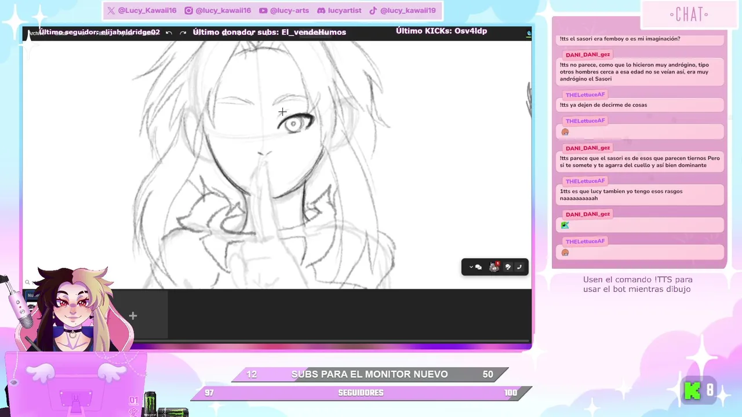Click the phone hang-up icon in the call bar
The width and height of the screenshot is (742, 417).
point(519,267)
